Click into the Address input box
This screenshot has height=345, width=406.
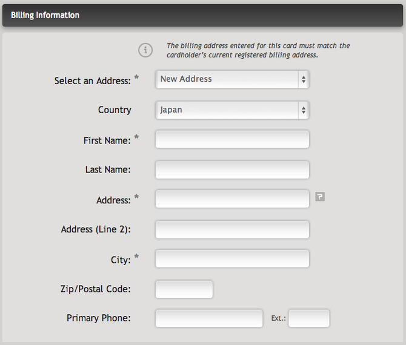pos(232,199)
